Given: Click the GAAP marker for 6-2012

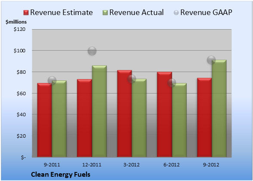Looking at the screenshot, I should coord(172,83).
